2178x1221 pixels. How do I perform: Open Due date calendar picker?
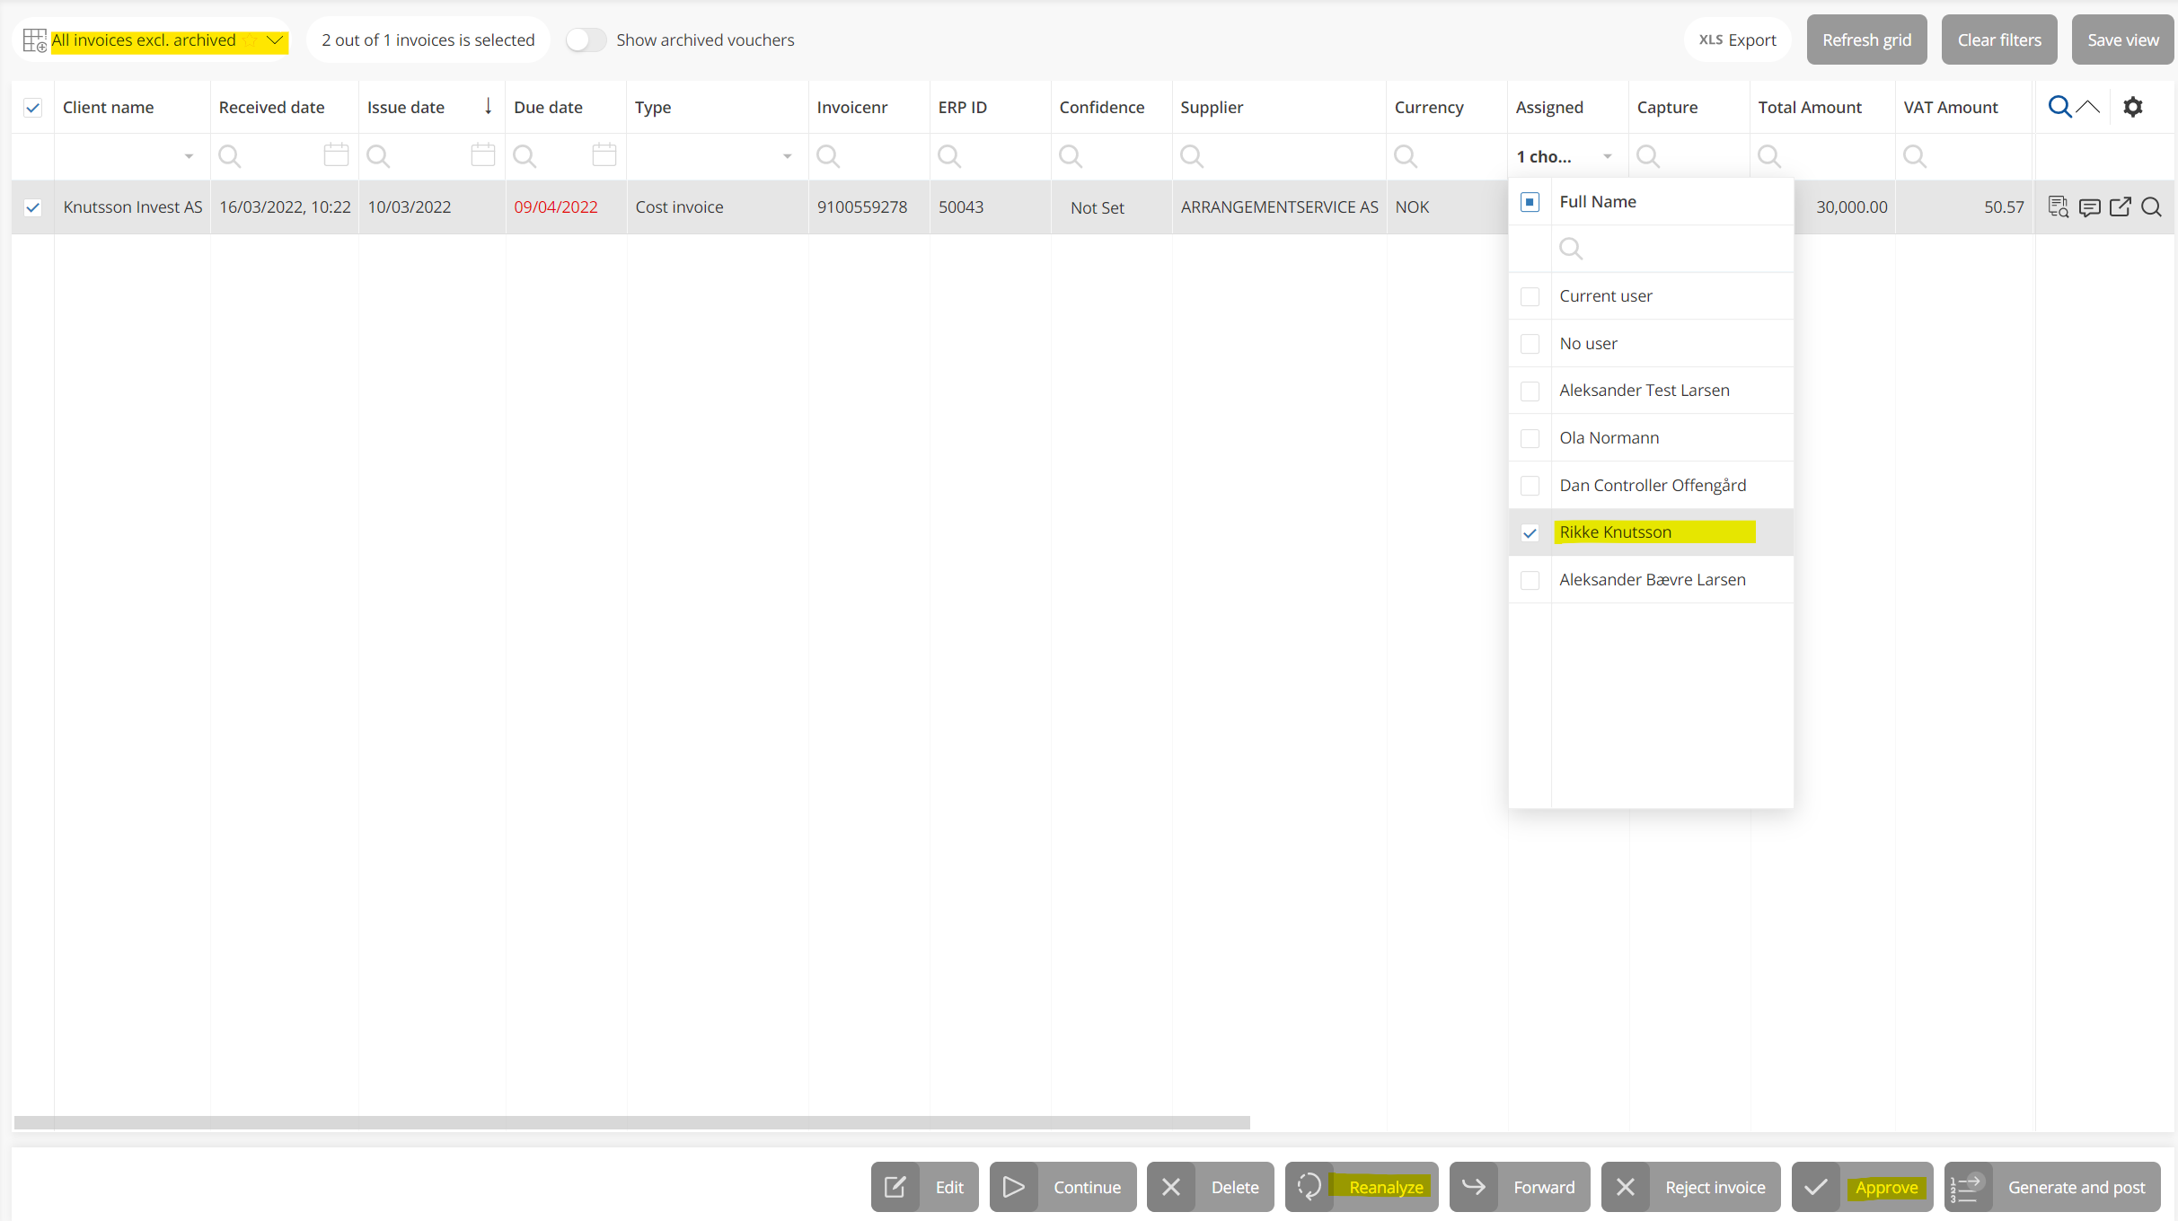click(x=604, y=155)
